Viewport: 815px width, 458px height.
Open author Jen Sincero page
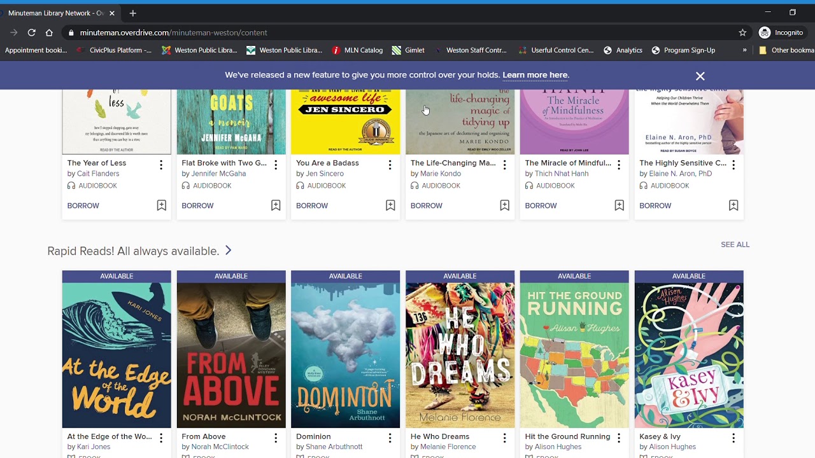click(x=325, y=174)
